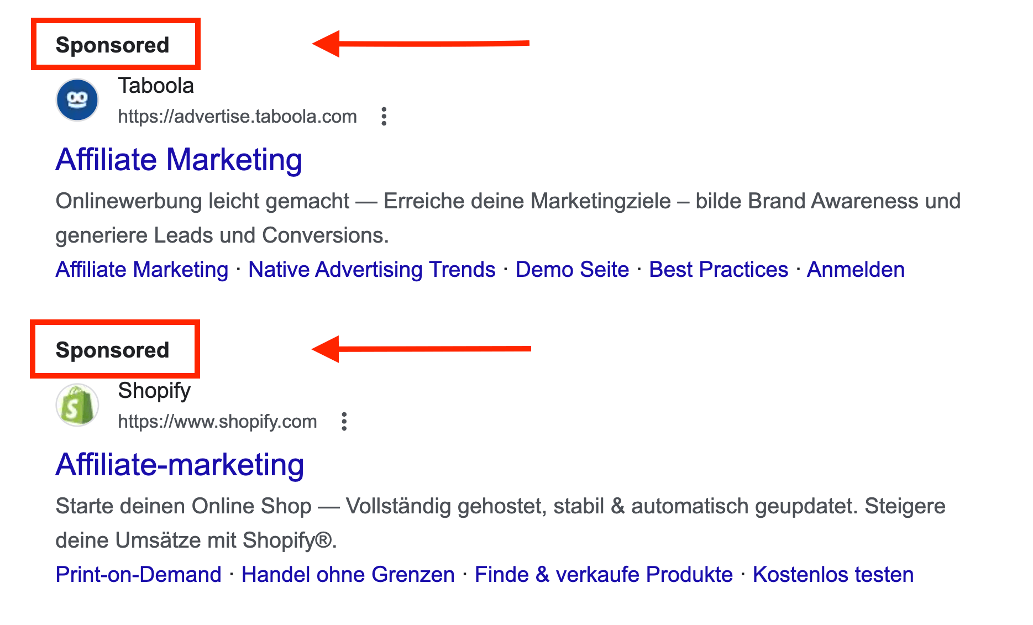
Task: Click the blue Taboola robot logo
Action: pyautogui.click(x=77, y=100)
